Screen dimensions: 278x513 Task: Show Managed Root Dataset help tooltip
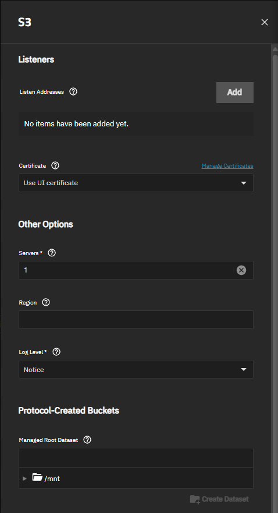point(87,440)
